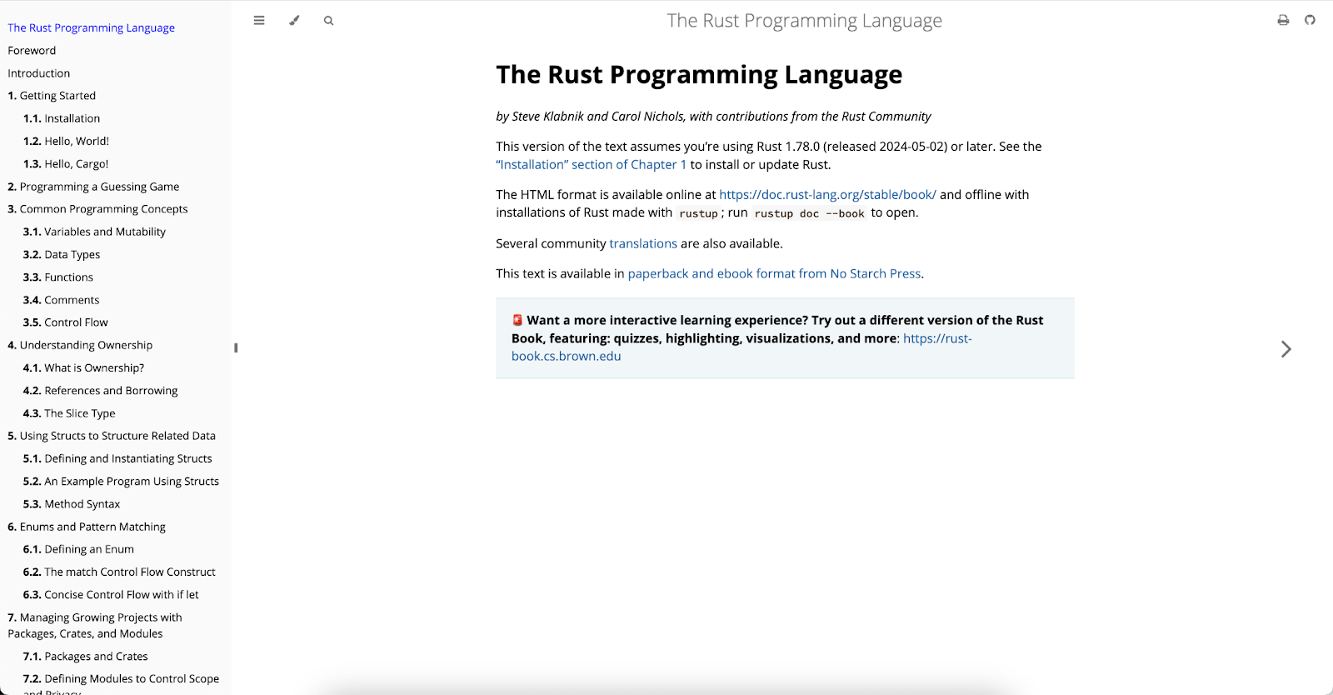Open chapter 2 Programming a Guessing Game
This screenshot has width=1333, height=695.
coord(93,187)
